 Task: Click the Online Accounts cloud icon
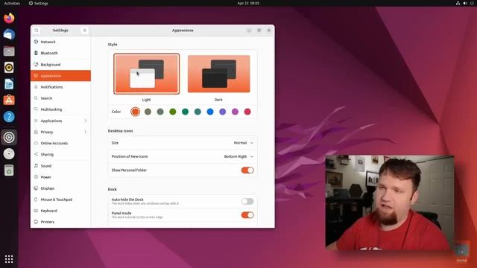pos(36,143)
